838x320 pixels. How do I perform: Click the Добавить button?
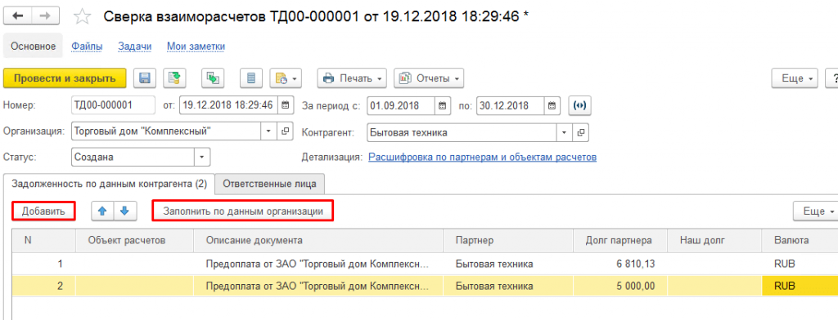point(43,211)
